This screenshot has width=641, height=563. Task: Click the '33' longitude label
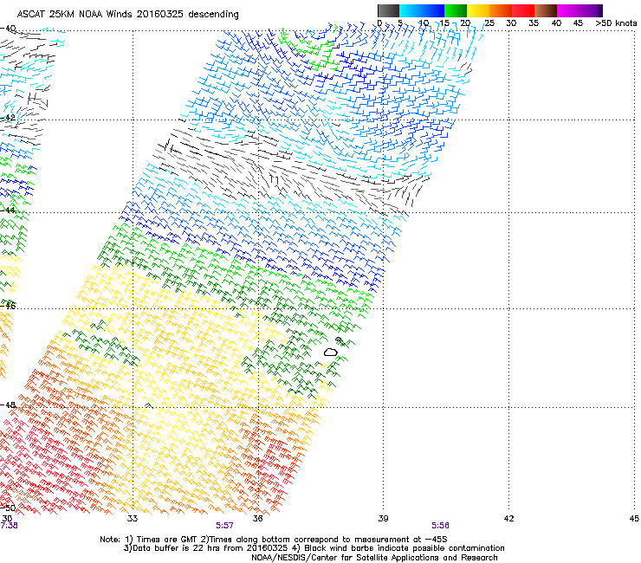133,519
